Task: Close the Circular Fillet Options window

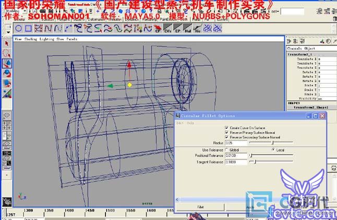Action: tap(322, 116)
